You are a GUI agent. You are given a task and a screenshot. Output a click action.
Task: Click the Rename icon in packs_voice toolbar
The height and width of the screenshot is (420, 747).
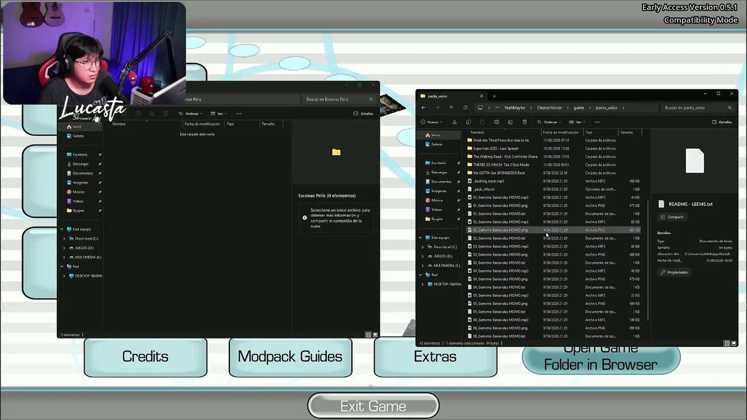pos(497,122)
